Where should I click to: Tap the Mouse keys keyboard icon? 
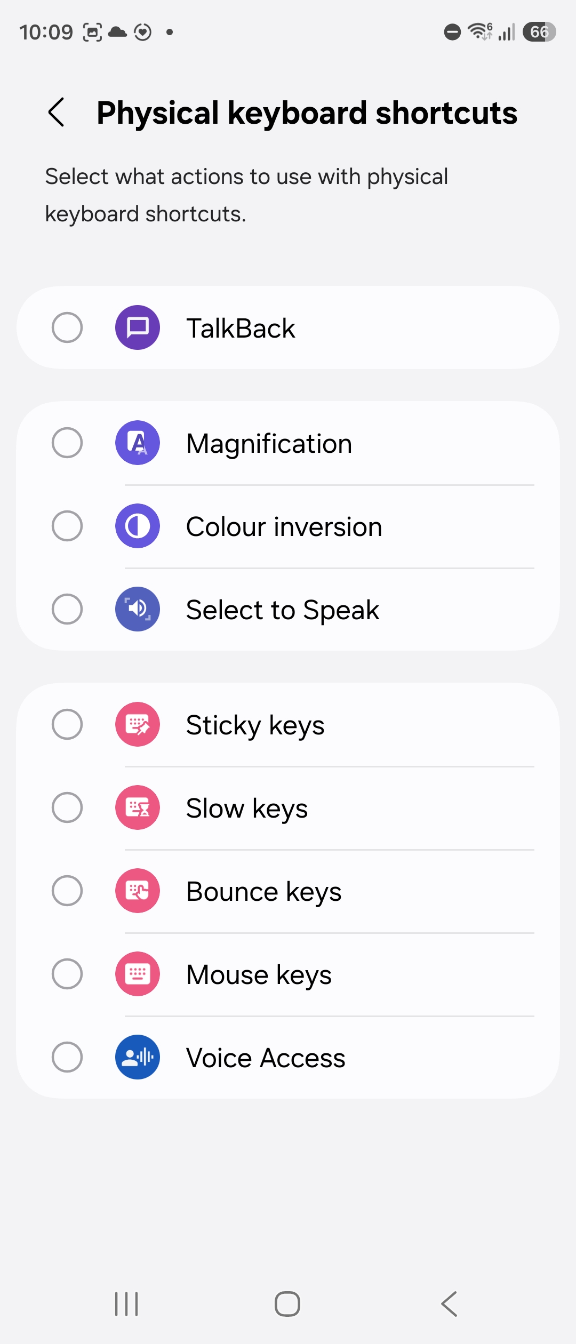(x=138, y=974)
